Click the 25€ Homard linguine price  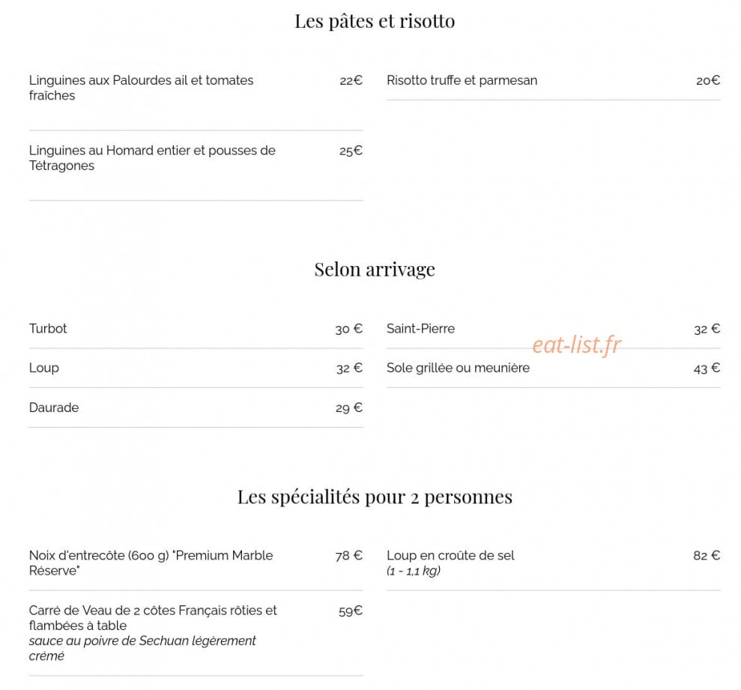point(351,151)
